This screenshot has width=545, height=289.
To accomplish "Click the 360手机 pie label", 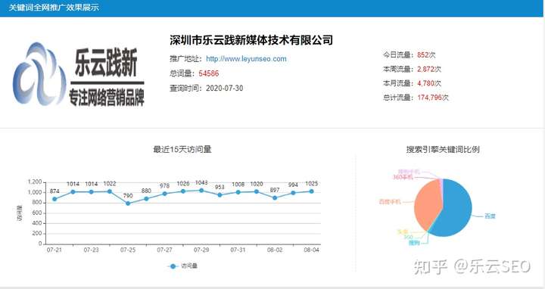I will (x=403, y=177).
